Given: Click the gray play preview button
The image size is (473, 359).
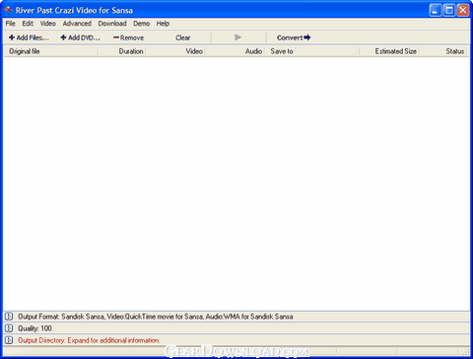Looking at the screenshot, I should pos(238,37).
